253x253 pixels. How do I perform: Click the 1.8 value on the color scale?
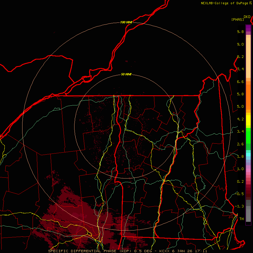(240, 157)
